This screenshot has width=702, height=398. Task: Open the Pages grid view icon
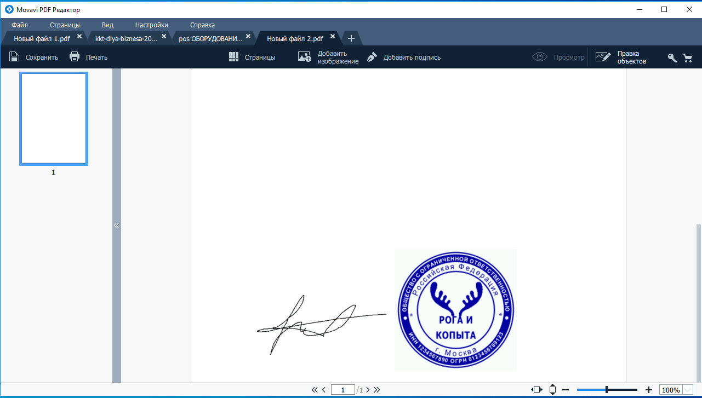coord(234,57)
